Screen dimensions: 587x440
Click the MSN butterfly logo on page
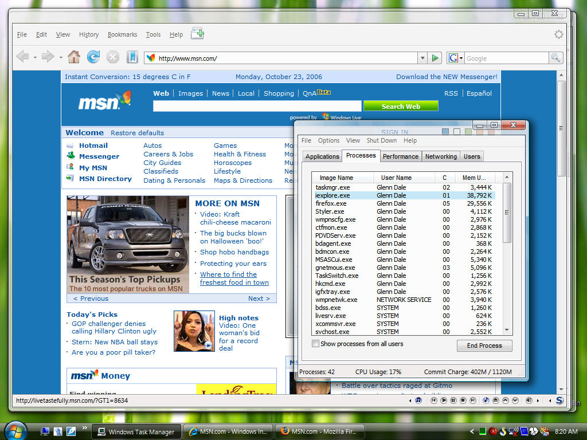click(x=105, y=100)
